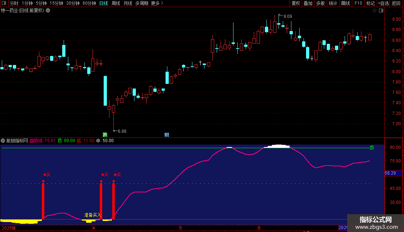Switch to 分时 chart

point(14,3)
